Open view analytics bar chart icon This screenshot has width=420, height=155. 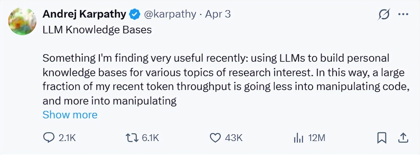(298, 138)
